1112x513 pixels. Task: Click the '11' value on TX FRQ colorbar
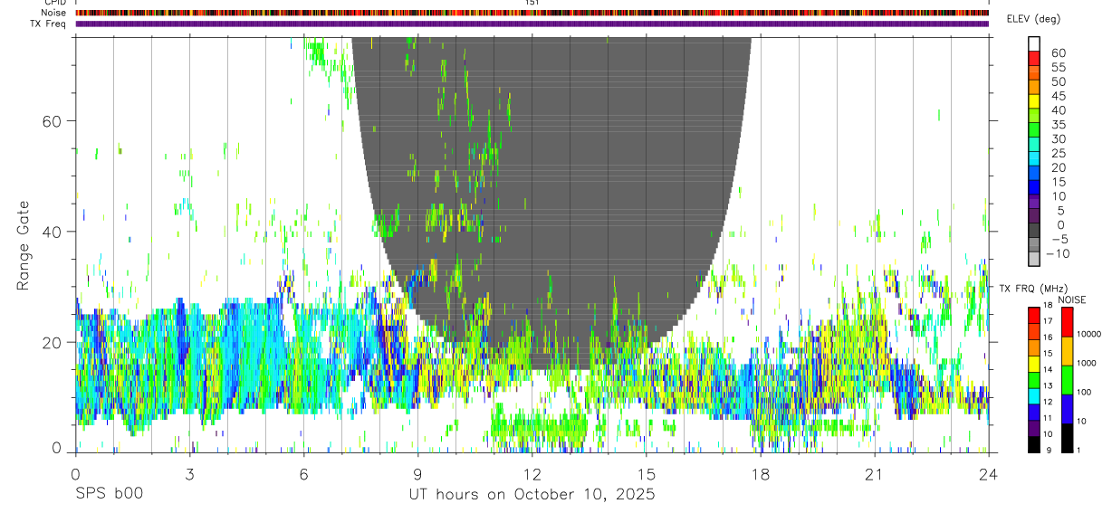pyautogui.click(x=1048, y=418)
